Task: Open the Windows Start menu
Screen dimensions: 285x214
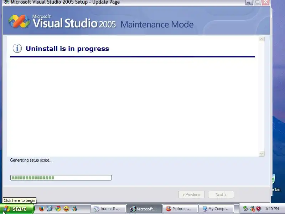Action: point(17,209)
